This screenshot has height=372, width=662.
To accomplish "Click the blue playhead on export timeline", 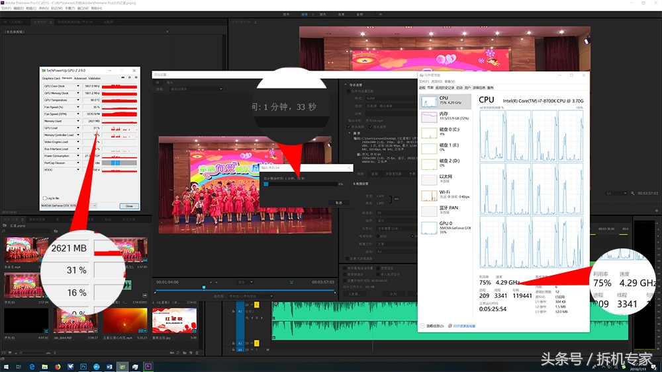I will (204, 287).
